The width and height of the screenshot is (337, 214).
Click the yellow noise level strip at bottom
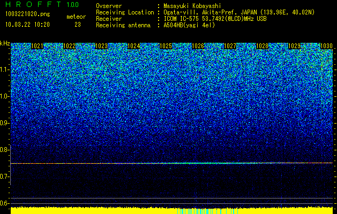[x=172, y=211]
